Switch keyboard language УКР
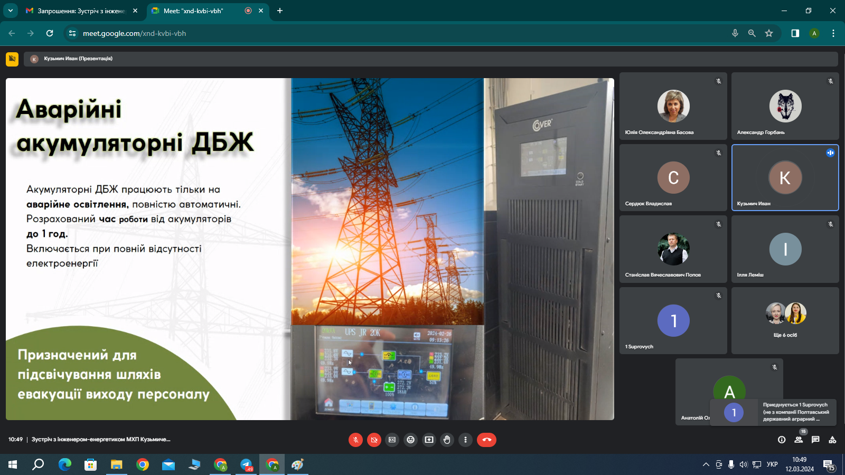This screenshot has height=475, width=845. 772,464
